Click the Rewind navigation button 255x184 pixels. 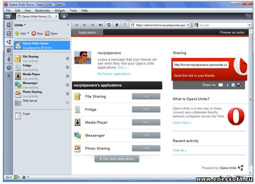pos(76,25)
